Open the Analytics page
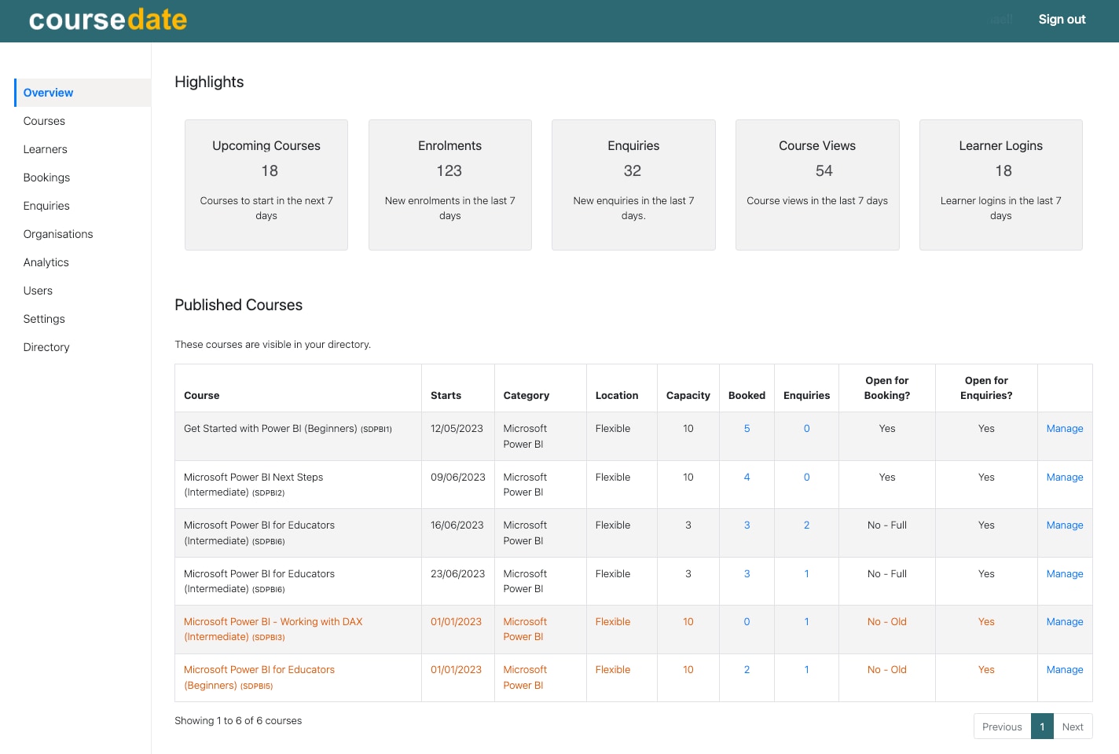1119x754 pixels. coord(46,262)
